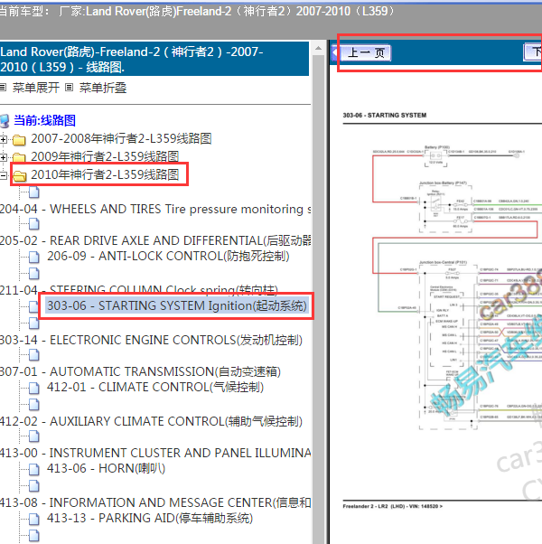Screen dimensions: 542x544
Task: Select the 2007-2008年神行者2-L359线路图 folder label
Action: [x=121, y=139]
